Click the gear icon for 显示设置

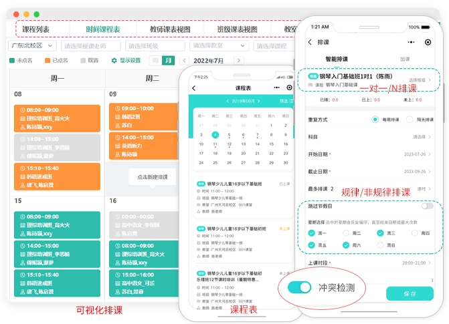click(x=114, y=60)
